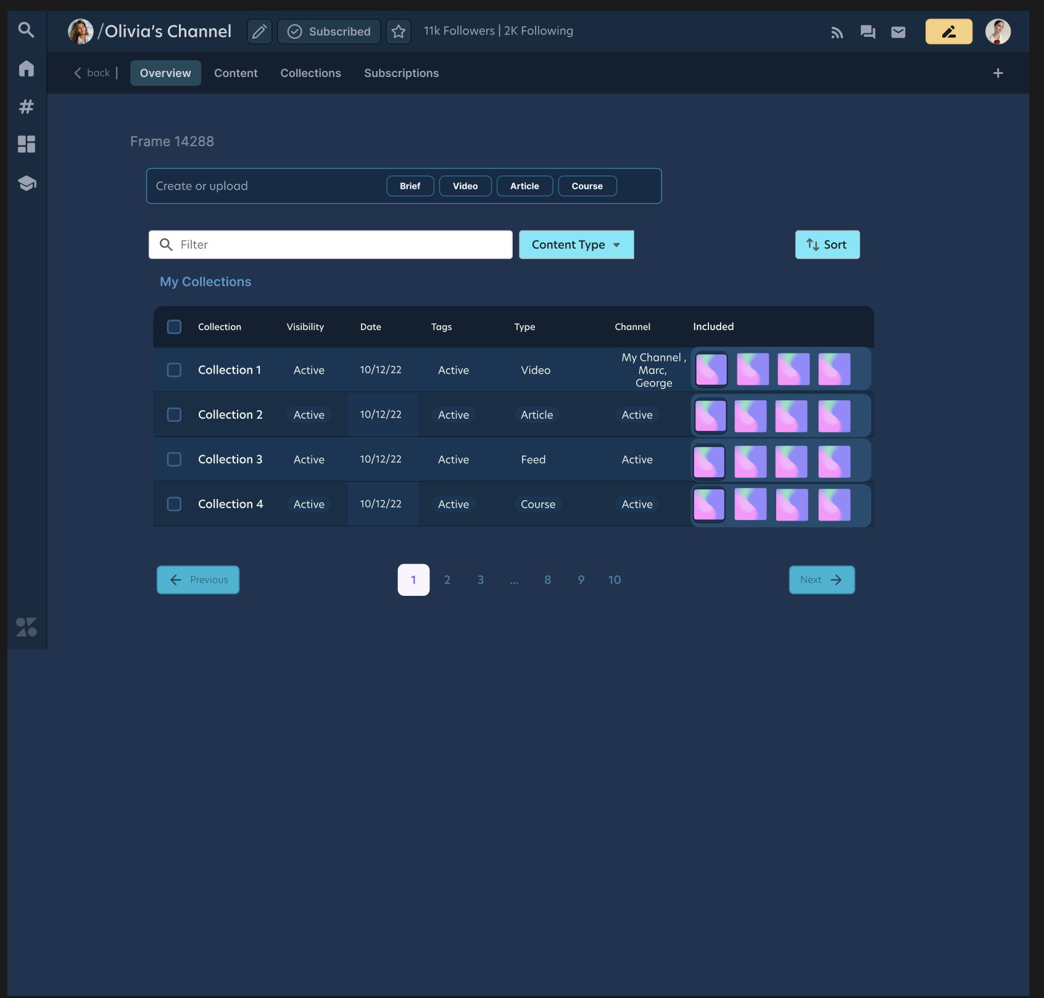Open second included thumbnail of Collection 3
This screenshot has height=998, width=1044.
750,461
